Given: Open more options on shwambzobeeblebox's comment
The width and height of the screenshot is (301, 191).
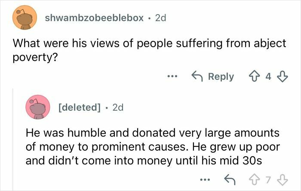Looking at the screenshot, I should (172, 77).
